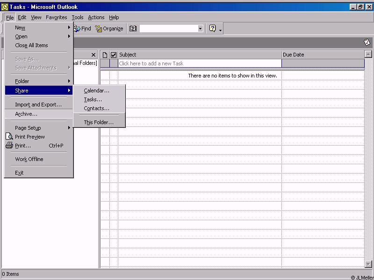Click Print with printer icon in menu

pyautogui.click(x=23, y=146)
